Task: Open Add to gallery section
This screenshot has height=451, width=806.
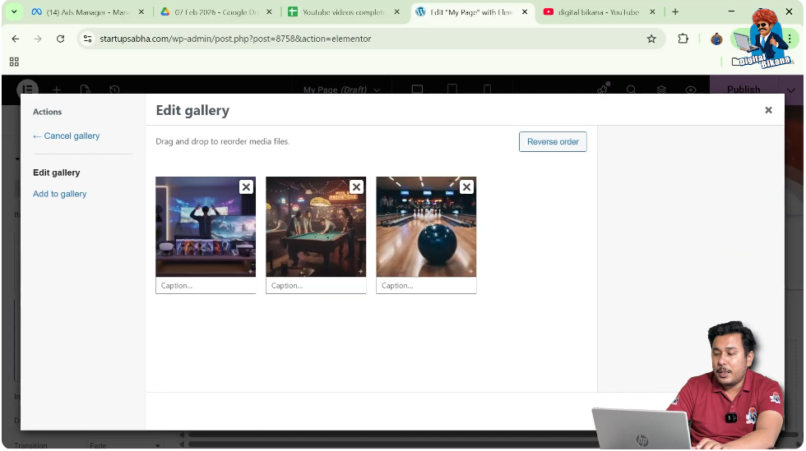Action: pyautogui.click(x=59, y=194)
